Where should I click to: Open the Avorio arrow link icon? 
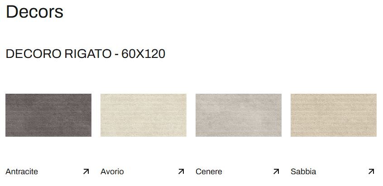pos(181,172)
